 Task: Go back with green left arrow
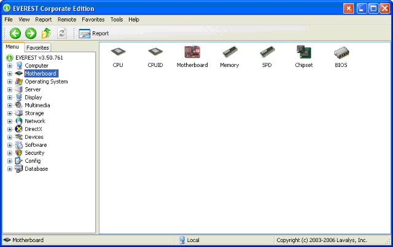15,33
